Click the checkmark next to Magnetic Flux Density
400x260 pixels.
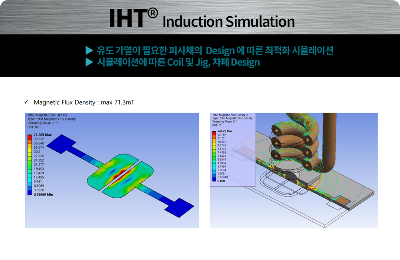(26, 103)
